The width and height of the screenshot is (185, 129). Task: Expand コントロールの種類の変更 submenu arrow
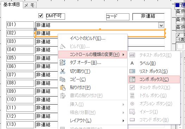pyautogui.click(x=123, y=54)
